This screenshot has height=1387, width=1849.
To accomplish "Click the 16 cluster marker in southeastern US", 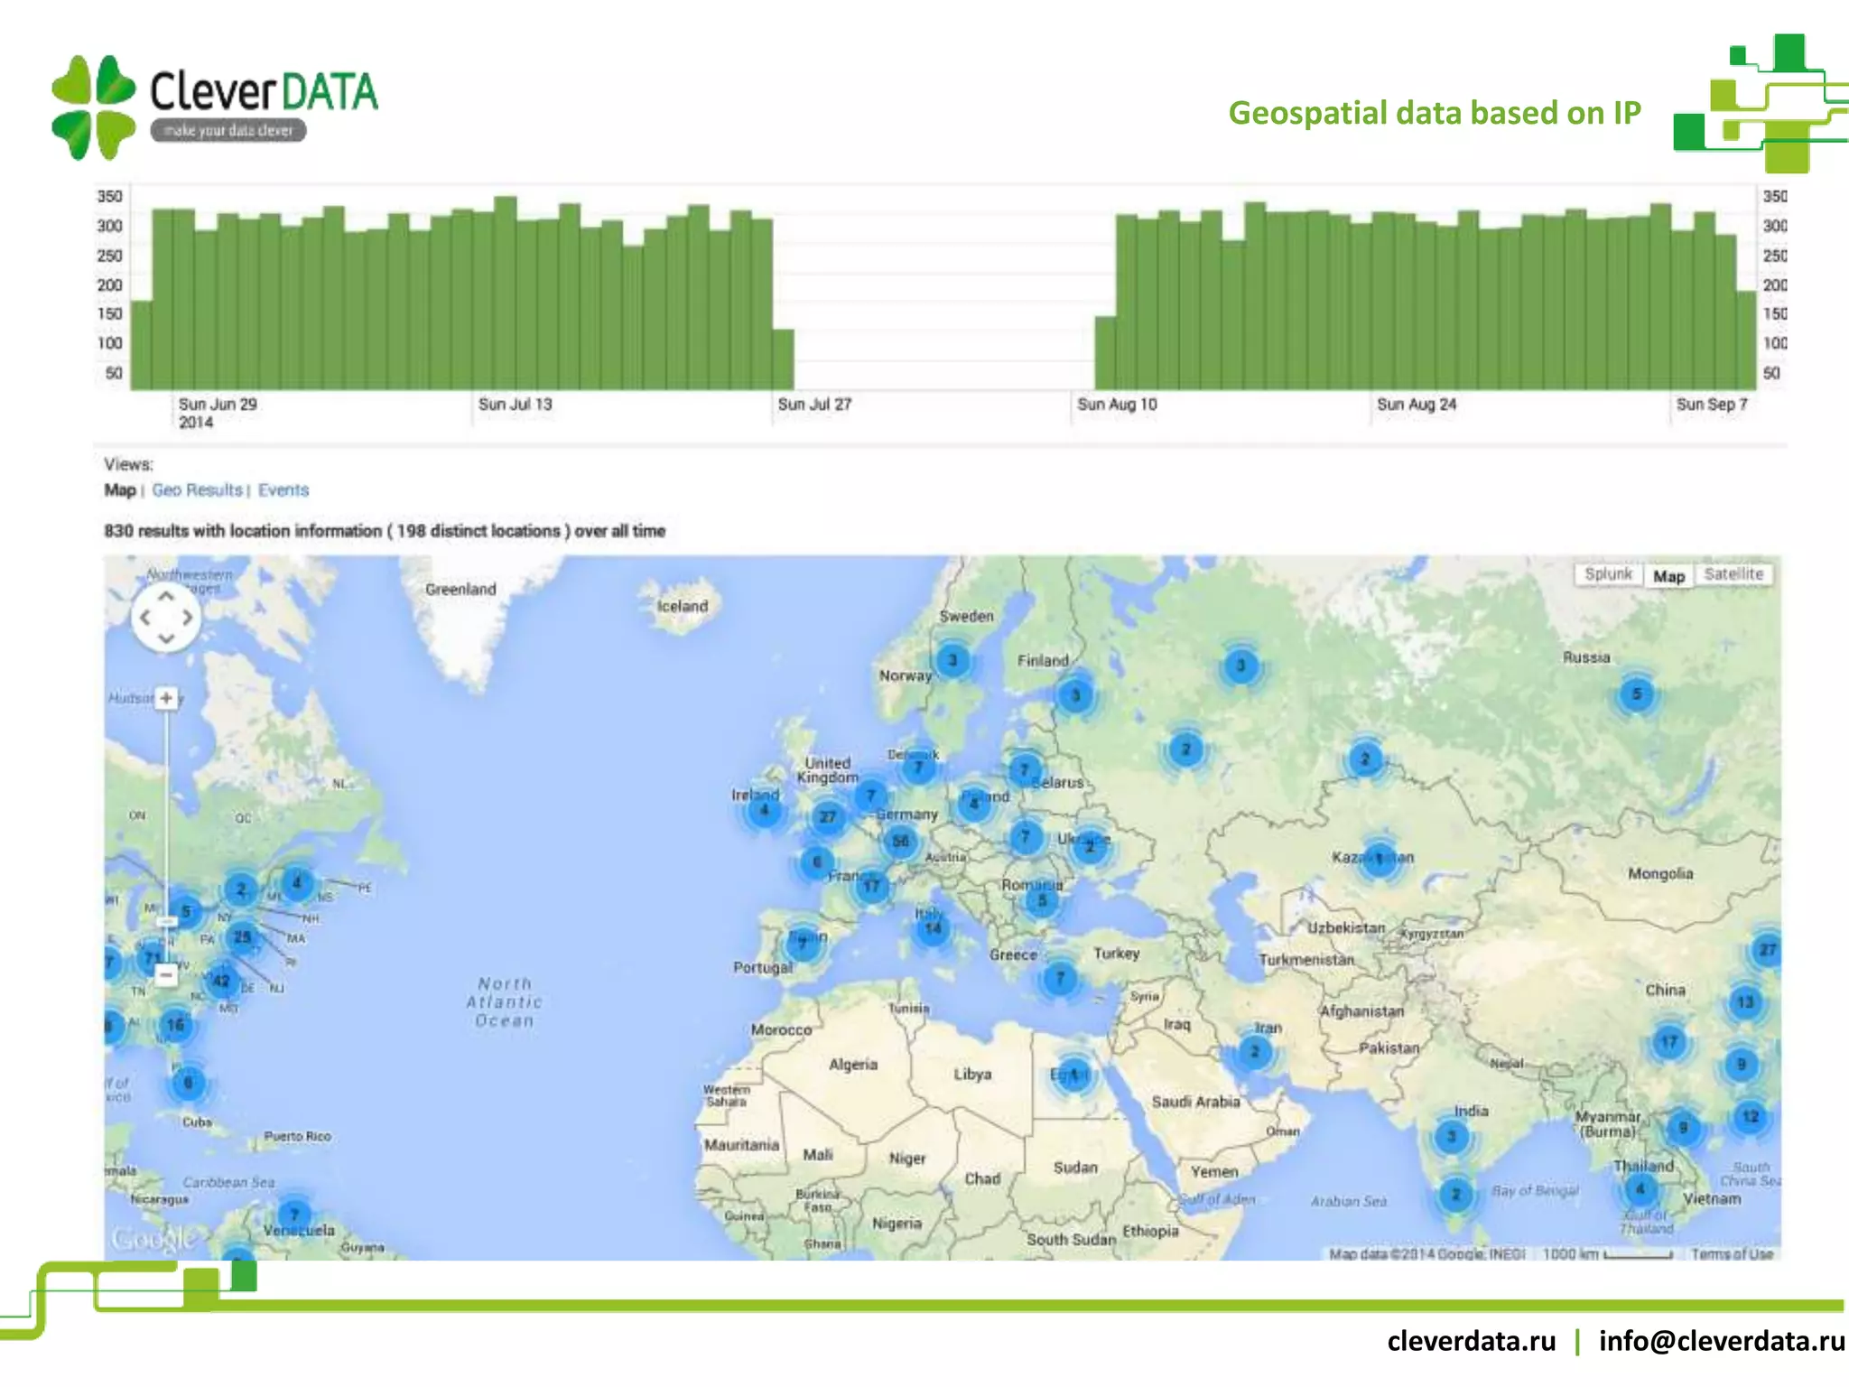I will coord(174,1024).
